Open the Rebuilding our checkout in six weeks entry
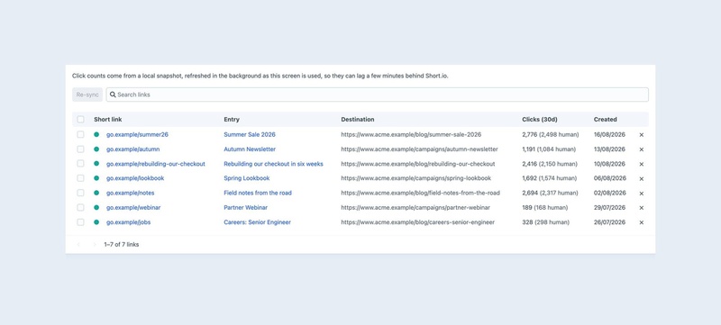Viewport: 721px width, 325px height. point(274,164)
